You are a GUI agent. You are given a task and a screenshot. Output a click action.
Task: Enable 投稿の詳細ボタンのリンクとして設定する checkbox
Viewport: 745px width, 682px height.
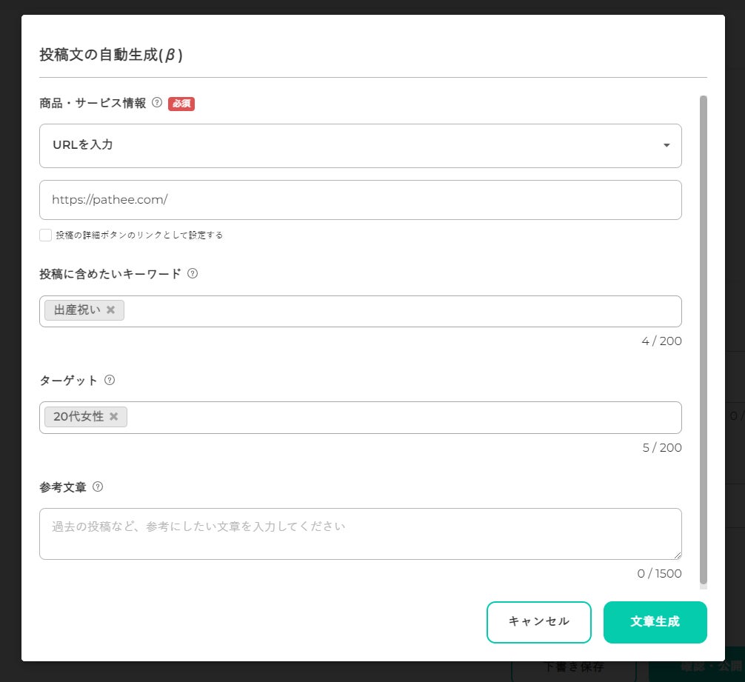pyautogui.click(x=46, y=235)
